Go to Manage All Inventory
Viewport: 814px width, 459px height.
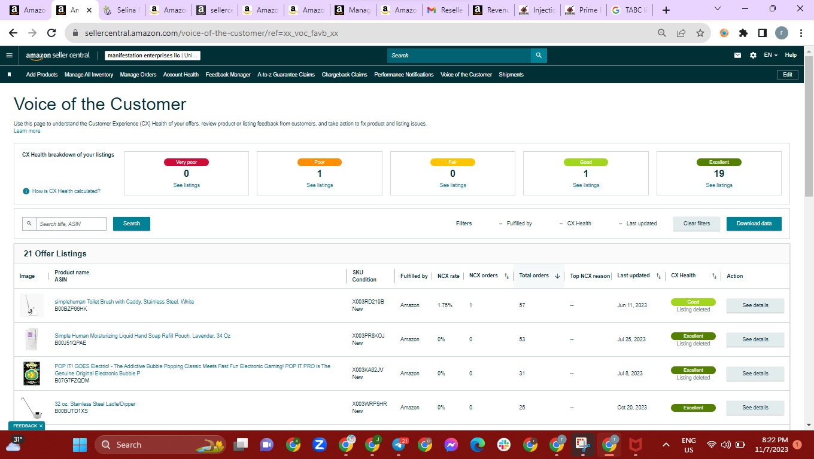89,75
